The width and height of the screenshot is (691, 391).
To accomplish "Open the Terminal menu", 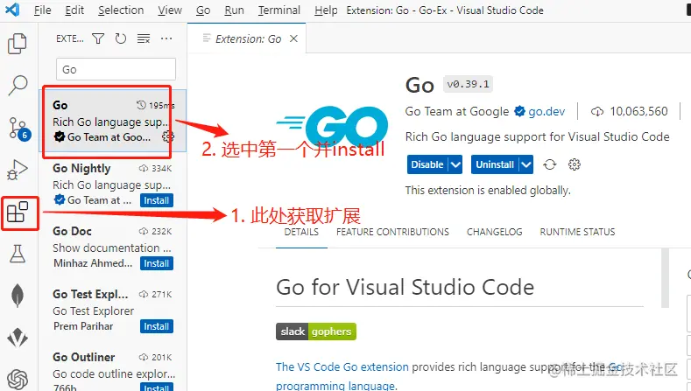I will (279, 10).
